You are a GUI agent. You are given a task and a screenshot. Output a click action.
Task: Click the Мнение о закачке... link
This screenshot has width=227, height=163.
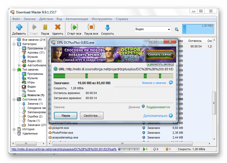(155, 83)
